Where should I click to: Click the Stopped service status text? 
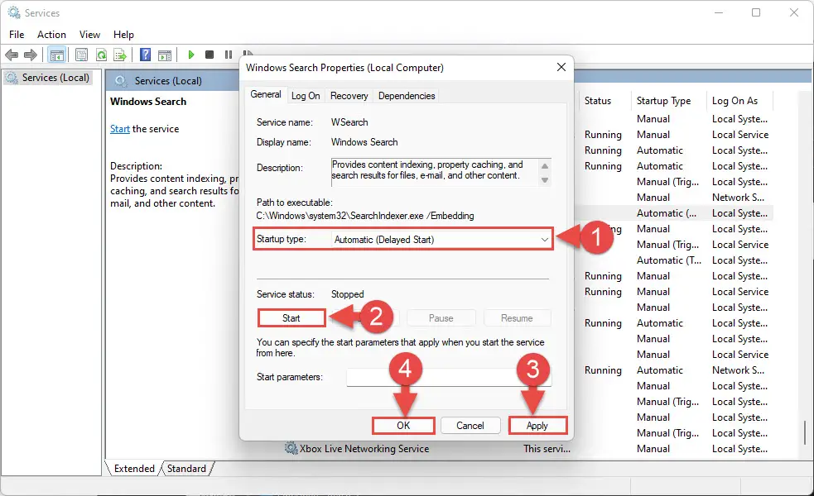pyautogui.click(x=347, y=294)
